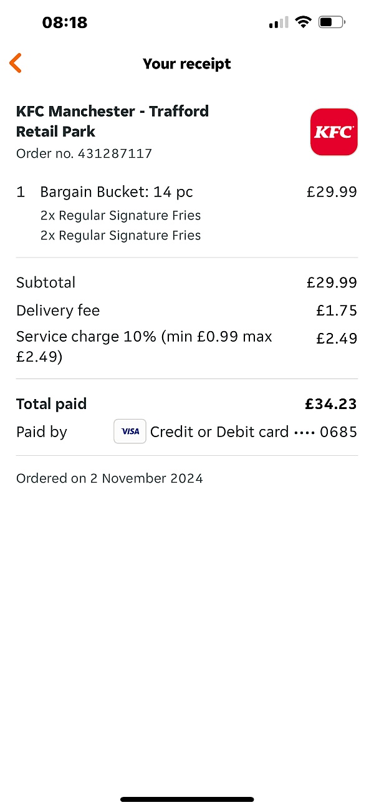
Task: Tap the 08:18 clock in status bar
Action: tap(65, 23)
